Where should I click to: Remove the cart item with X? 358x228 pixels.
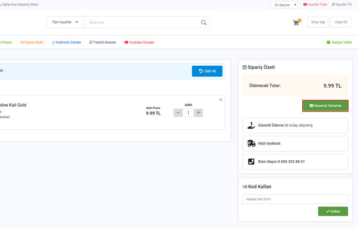coord(221,100)
